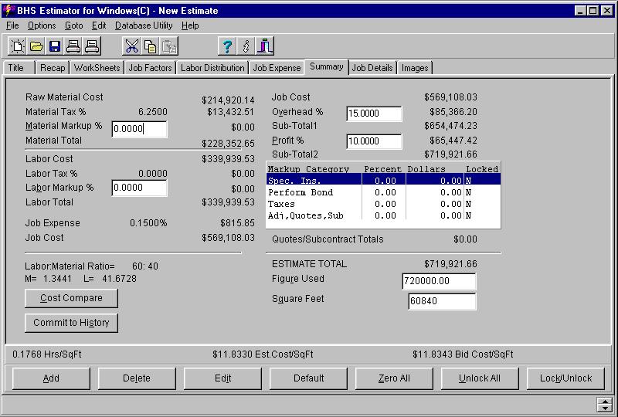This screenshot has width=618, height=417.
Task: Copy using the two-pages toolbar icon
Action: click(x=150, y=46)
